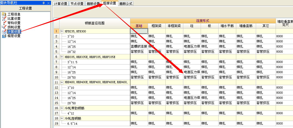Click the 28~32 diameter range row
Screen dimensions: 293x128
click(95, 52)
